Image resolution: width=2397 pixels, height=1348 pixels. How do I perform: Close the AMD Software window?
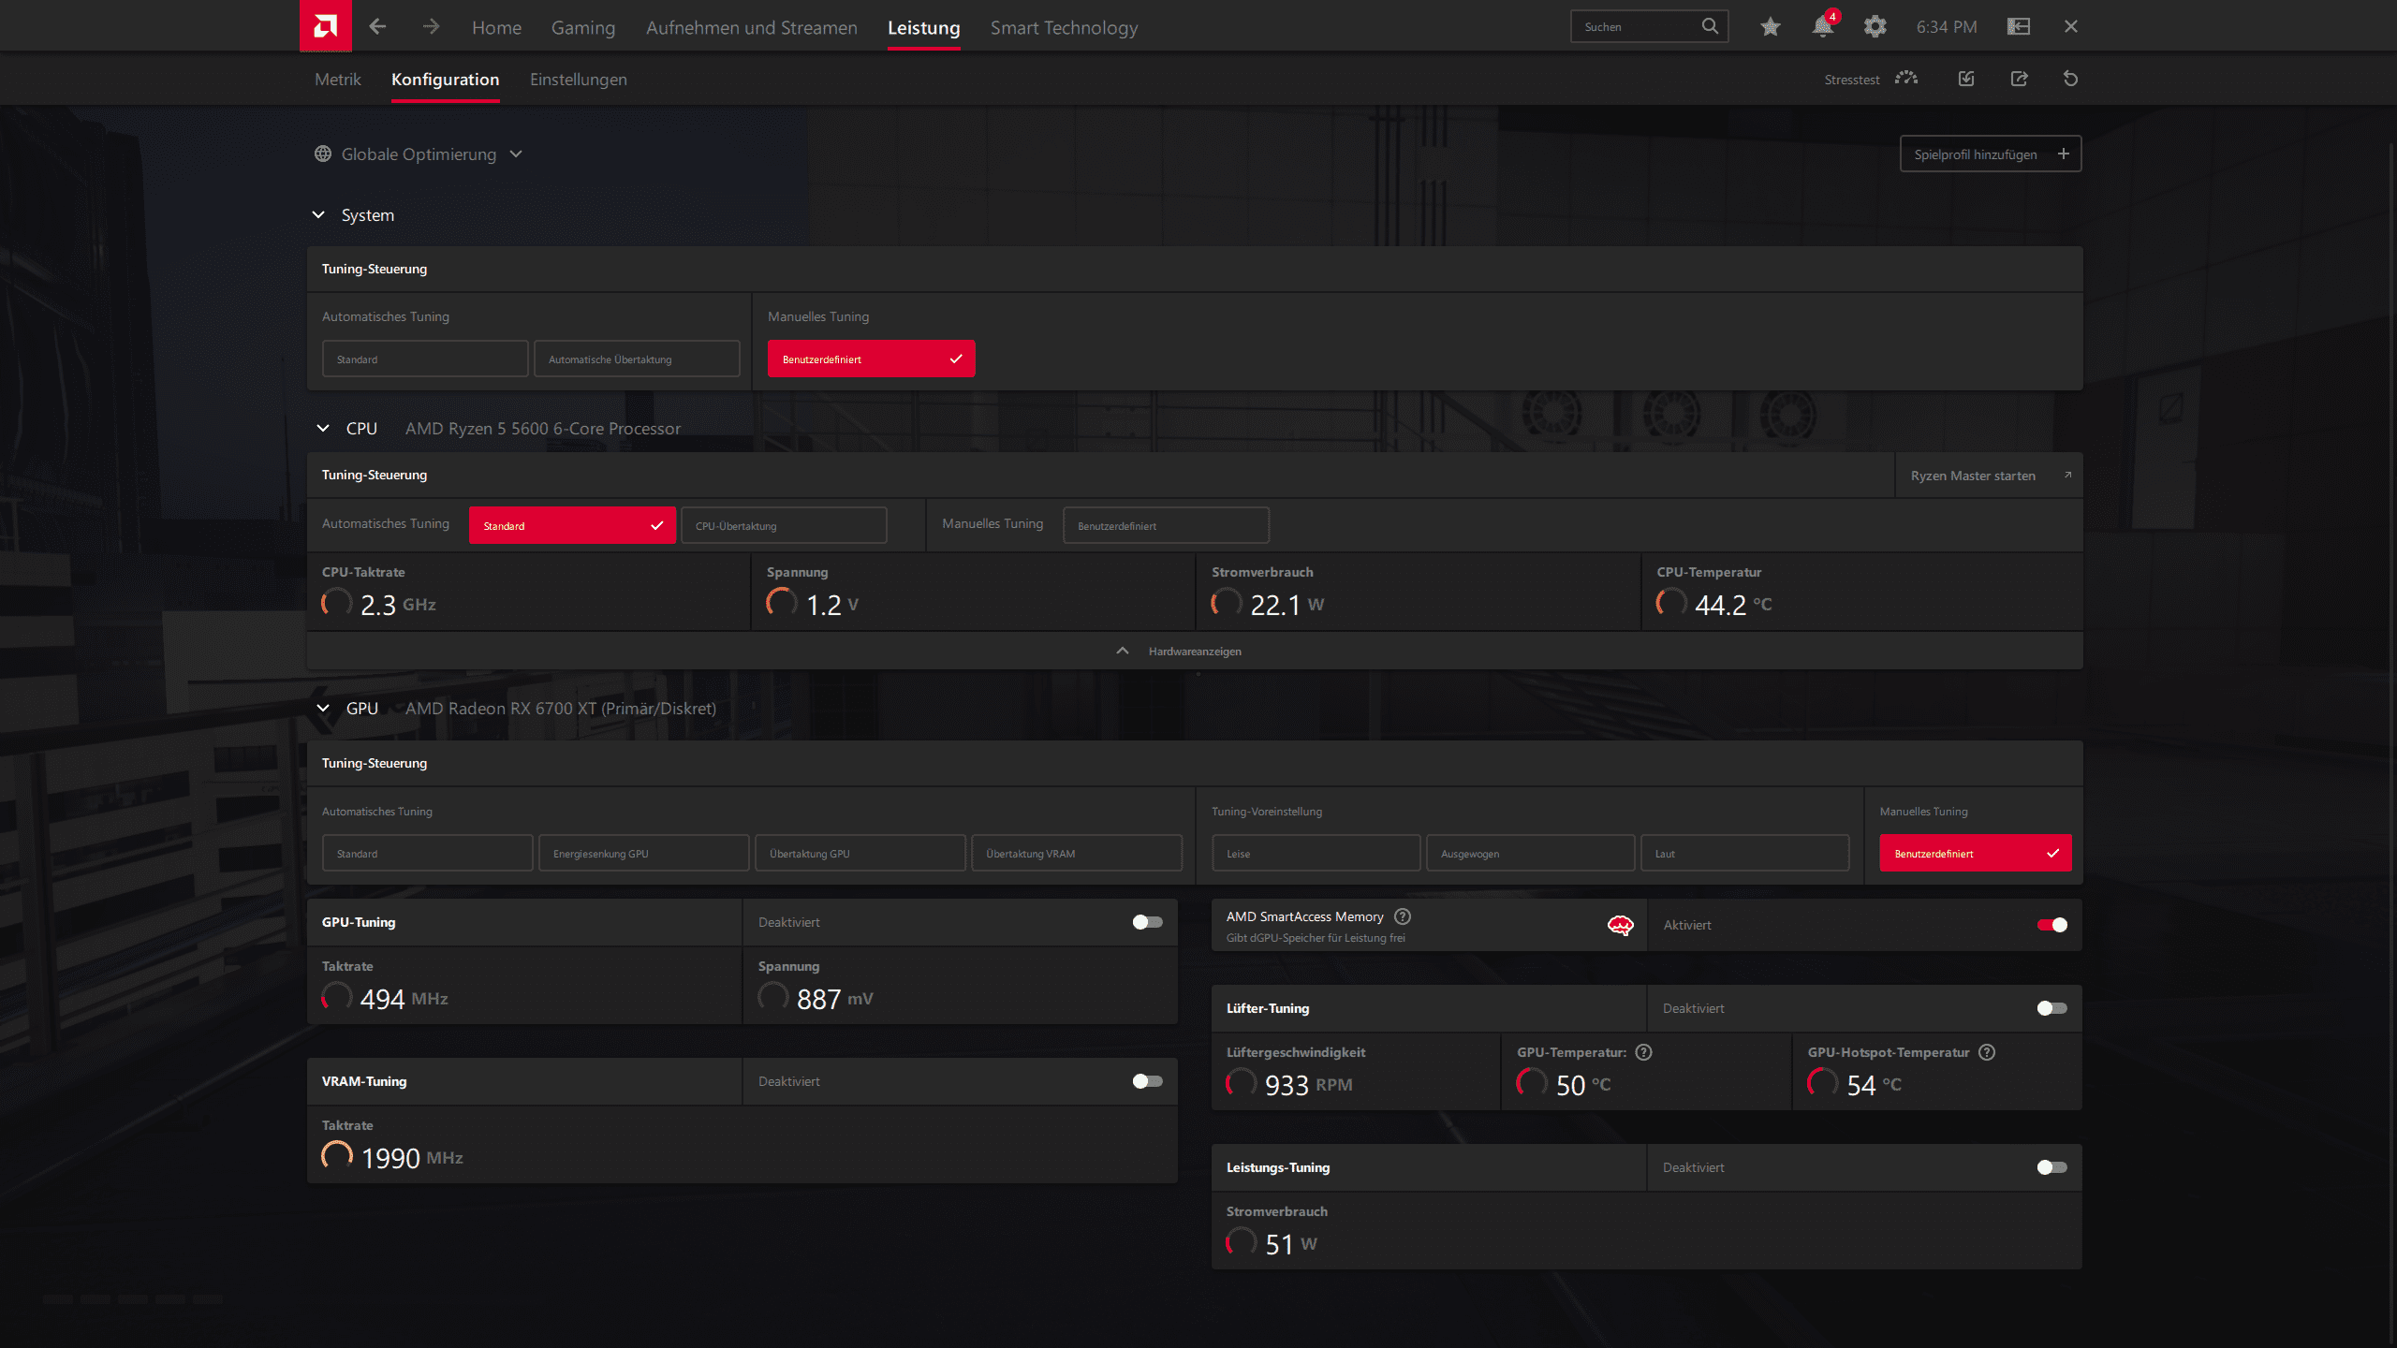(2071, 26)
